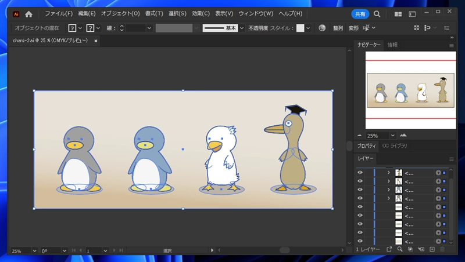Open Recolor Artwork globe icon

pyautogui.click(x=322, y=28)
